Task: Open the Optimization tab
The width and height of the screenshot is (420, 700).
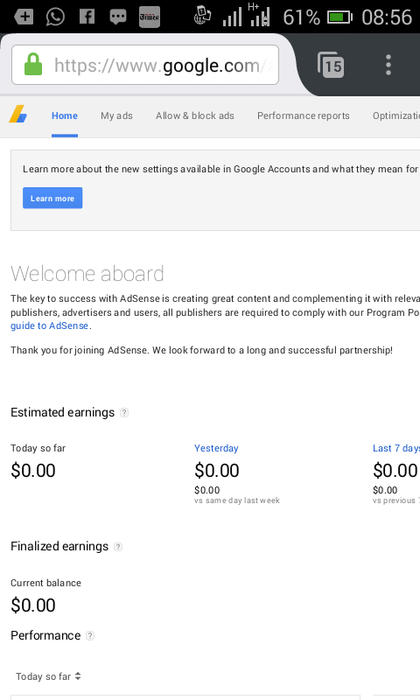Action: (396, 115)
